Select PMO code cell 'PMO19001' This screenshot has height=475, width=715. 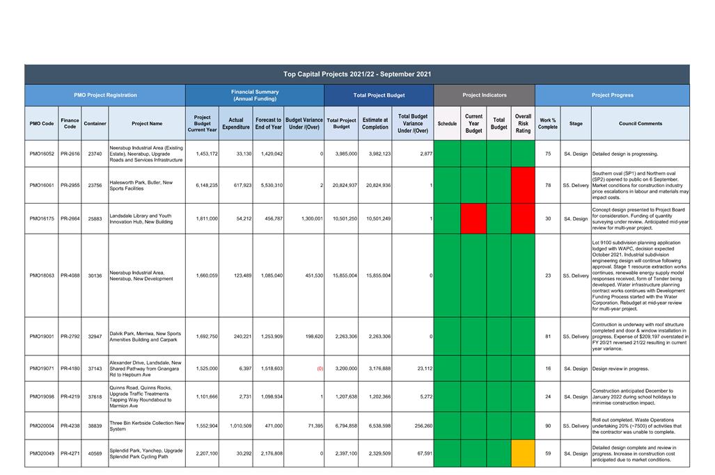[x=42, y=337]
